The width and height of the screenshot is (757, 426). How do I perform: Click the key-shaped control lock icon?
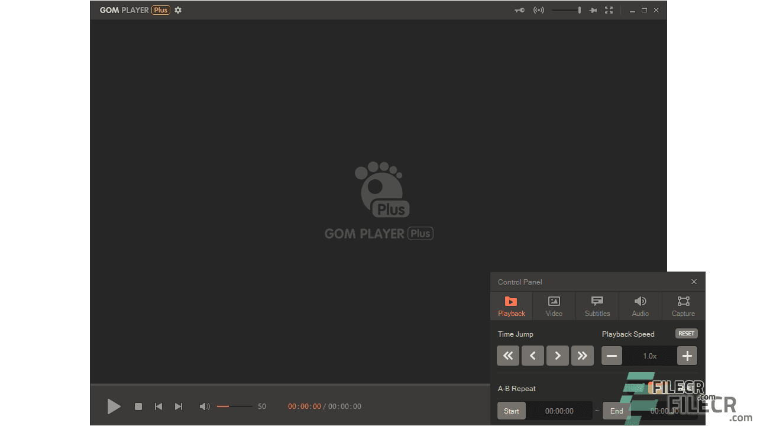click(x=519, y=10)
